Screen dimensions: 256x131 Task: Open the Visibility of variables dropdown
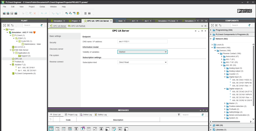pyautogui.click(x=142, y=52)
